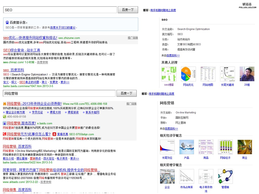Viewport: 259px width, 194px height.
Task: Open the SEO综合查询 - 站长工具 result link
Action: click(22, 50)
